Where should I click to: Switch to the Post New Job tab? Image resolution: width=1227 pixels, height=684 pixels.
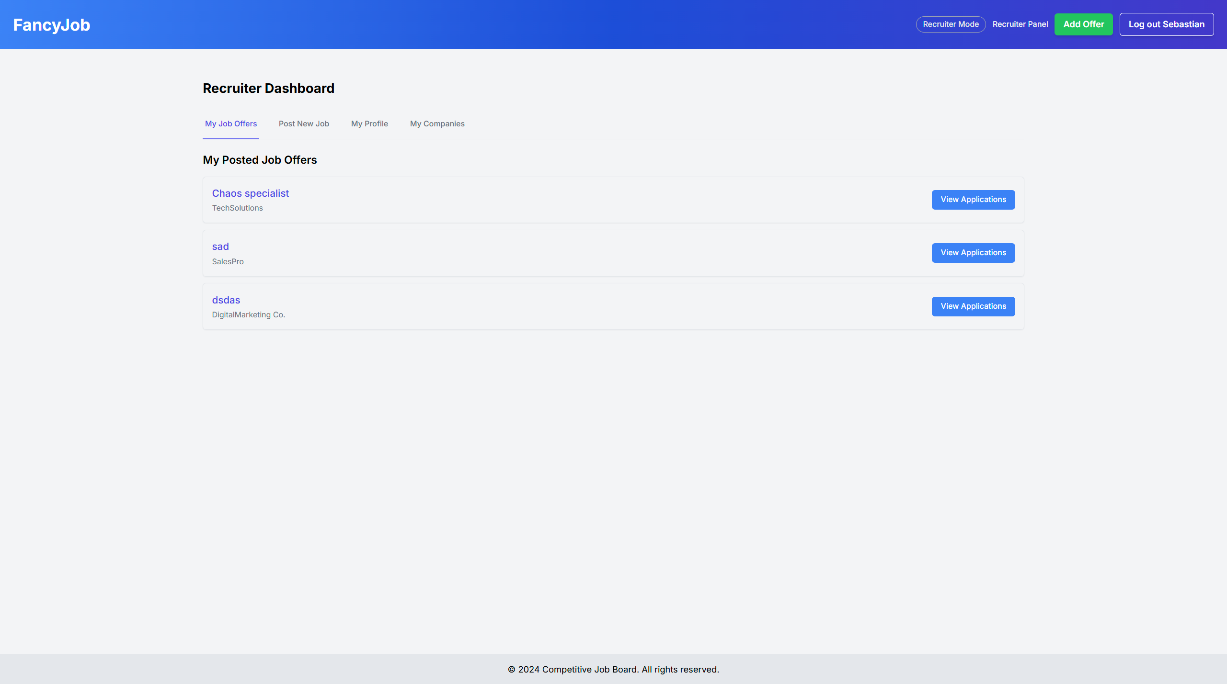click(304, 124)
